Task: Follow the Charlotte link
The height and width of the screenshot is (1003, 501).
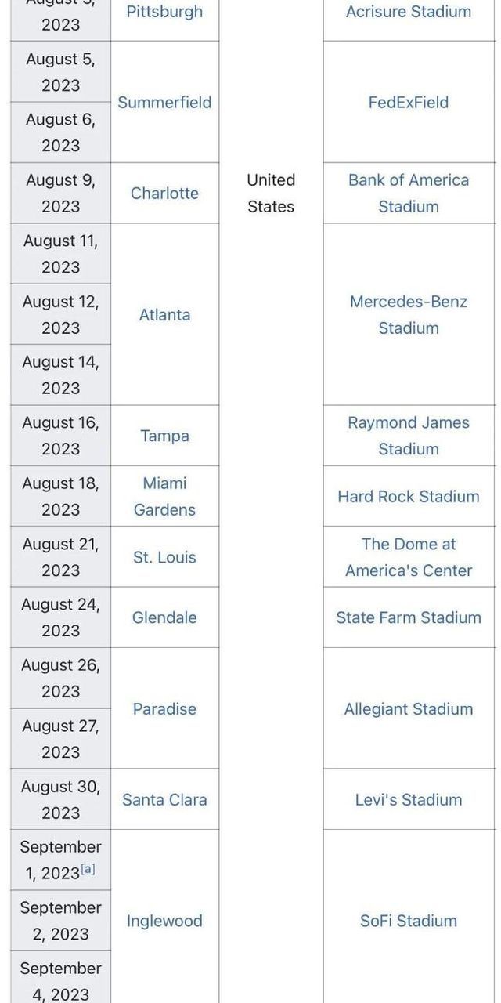Action: (x=164, y=193)
